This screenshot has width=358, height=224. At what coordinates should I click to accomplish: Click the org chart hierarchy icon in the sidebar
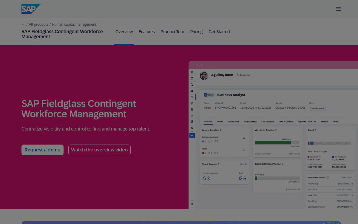click(192, 109)
